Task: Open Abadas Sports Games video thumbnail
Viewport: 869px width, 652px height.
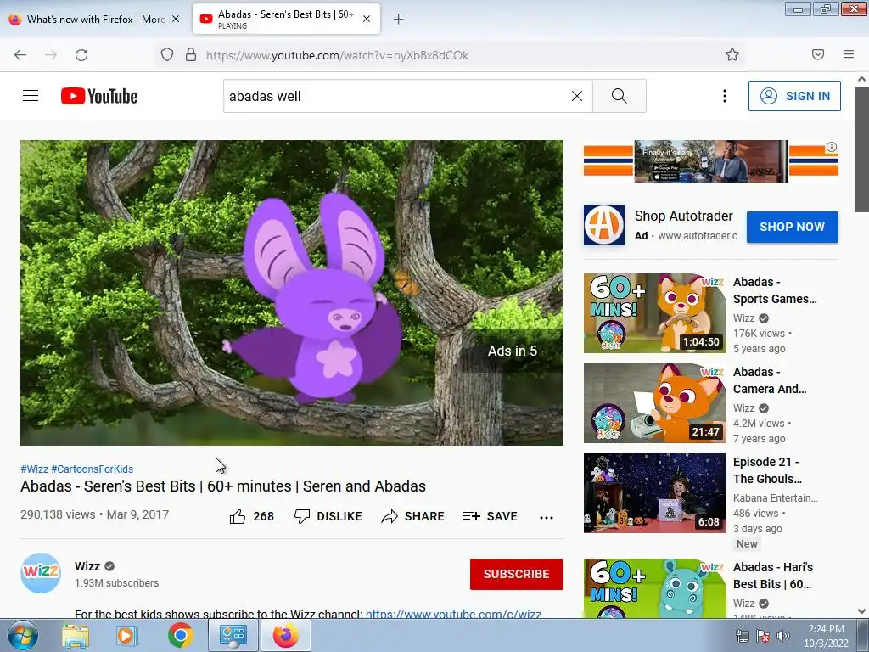Action: 654,312
